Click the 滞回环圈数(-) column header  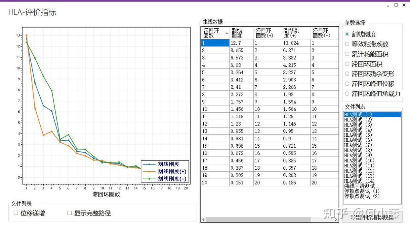pos(325,33)
